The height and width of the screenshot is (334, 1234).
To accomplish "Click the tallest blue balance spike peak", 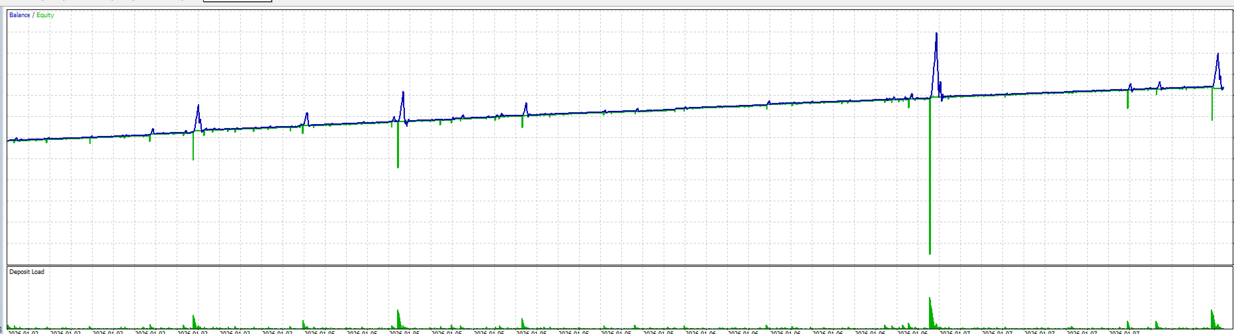I will (x=936, y=34).
